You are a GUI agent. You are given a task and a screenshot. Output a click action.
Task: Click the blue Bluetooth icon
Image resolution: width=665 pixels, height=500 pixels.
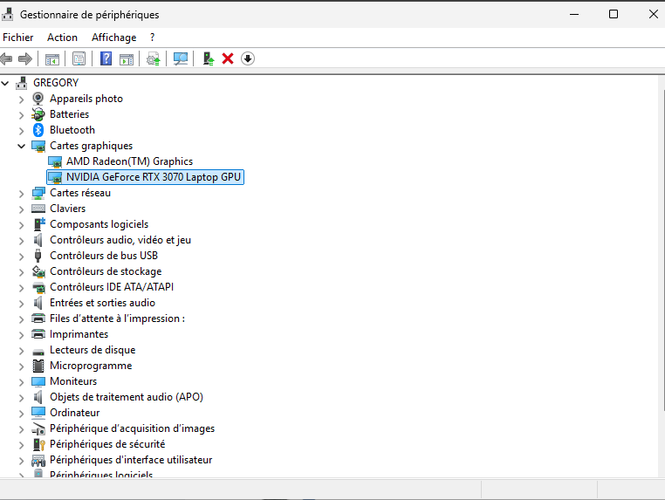tap(38, 130)
